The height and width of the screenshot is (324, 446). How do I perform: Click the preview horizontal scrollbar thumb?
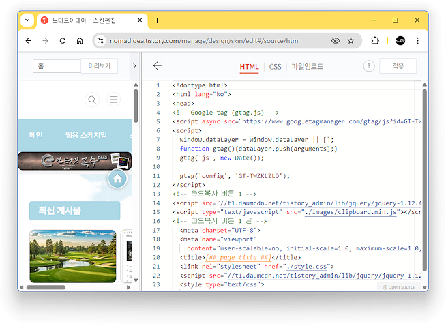[46, 287]
